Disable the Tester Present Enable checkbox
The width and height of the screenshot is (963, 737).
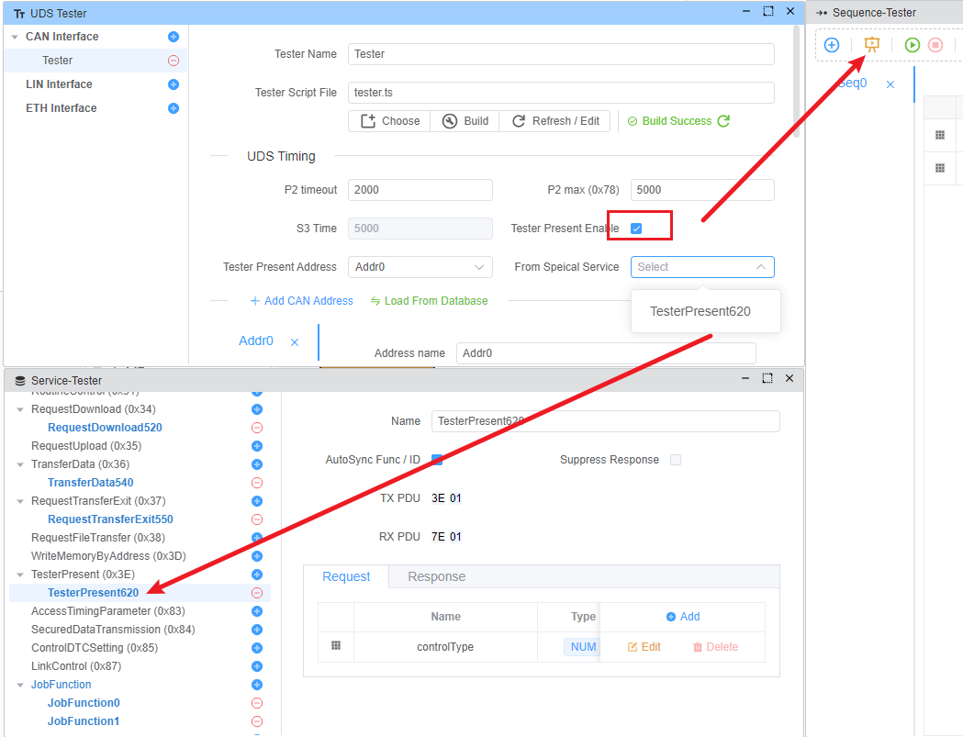(636, 229)
